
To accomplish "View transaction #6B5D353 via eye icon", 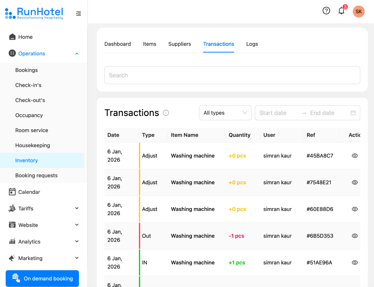I will (x=355, y=236).
